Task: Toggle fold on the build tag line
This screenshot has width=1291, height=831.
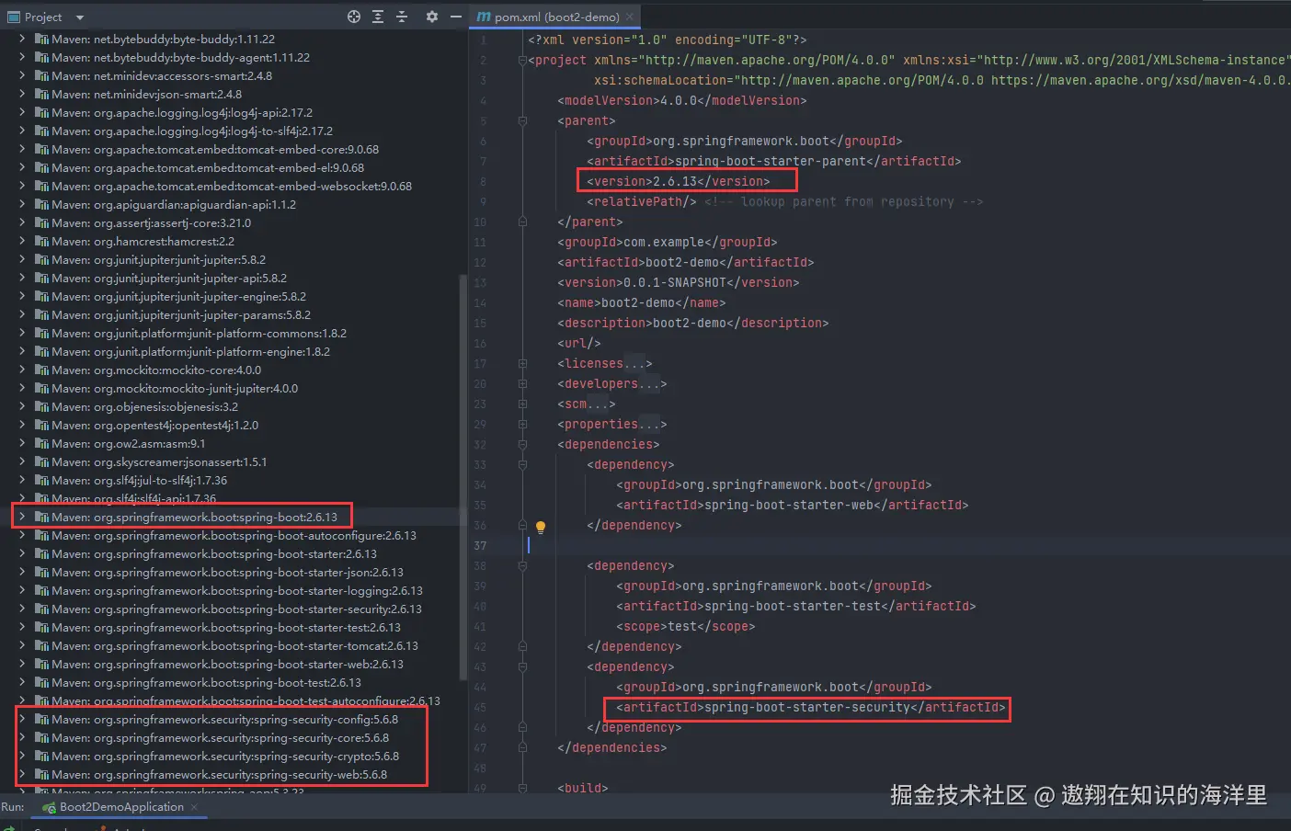Action: tap(522, 788)
